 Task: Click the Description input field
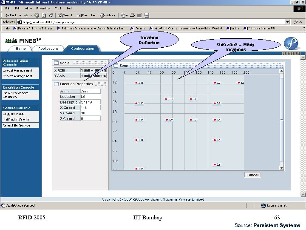pos(91,102)
